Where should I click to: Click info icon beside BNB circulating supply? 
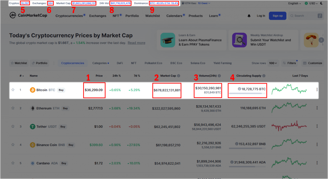237,144
